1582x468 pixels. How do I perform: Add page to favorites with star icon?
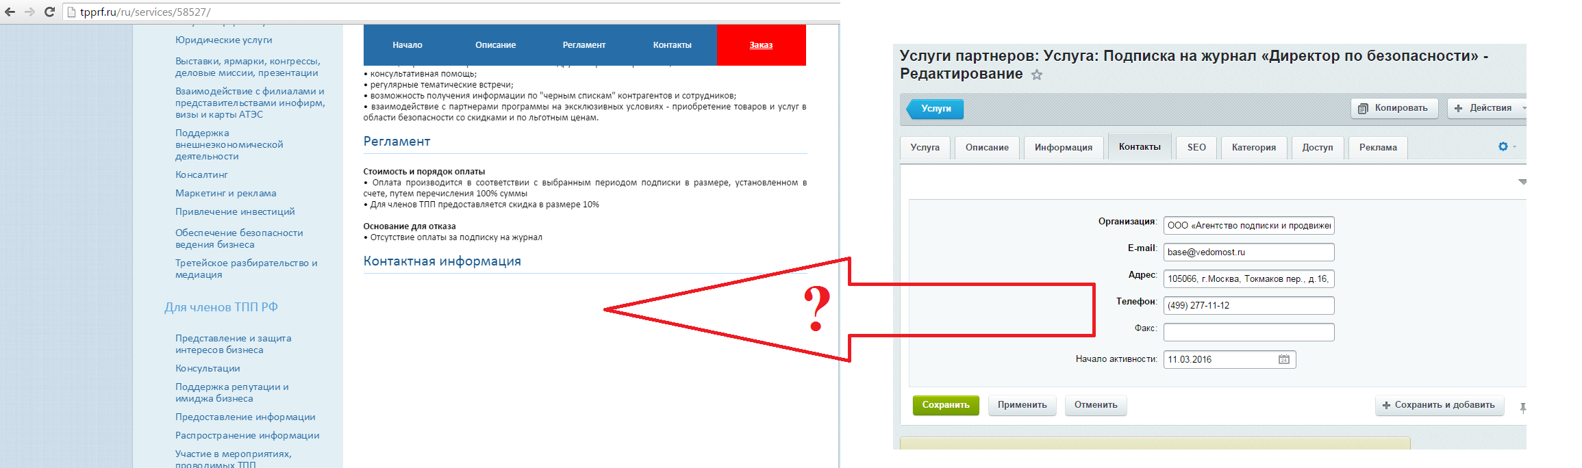(x=1037, y=75)
